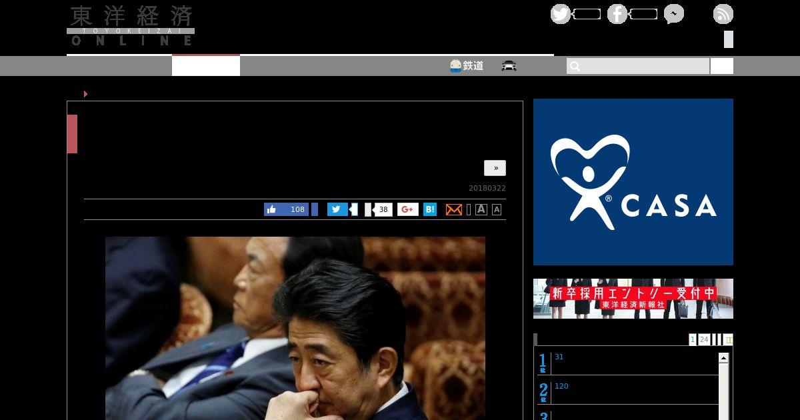Open the CASA advertisement banner
800x420 pixels.
coord(633,182)
